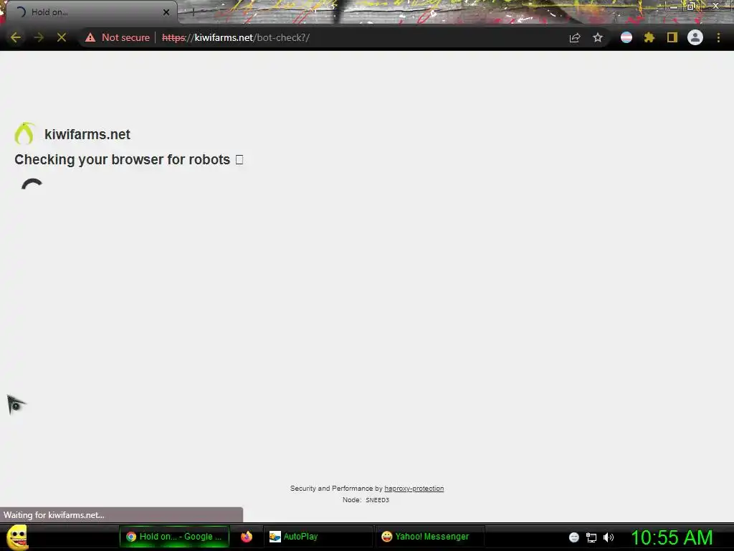Click the kiwifarms.net kiwi logo

click(24, 133)
